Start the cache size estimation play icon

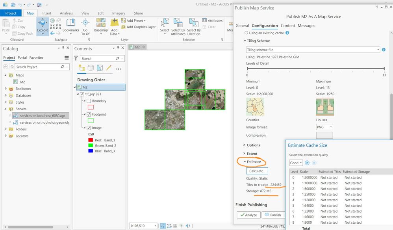pos(307,163)
